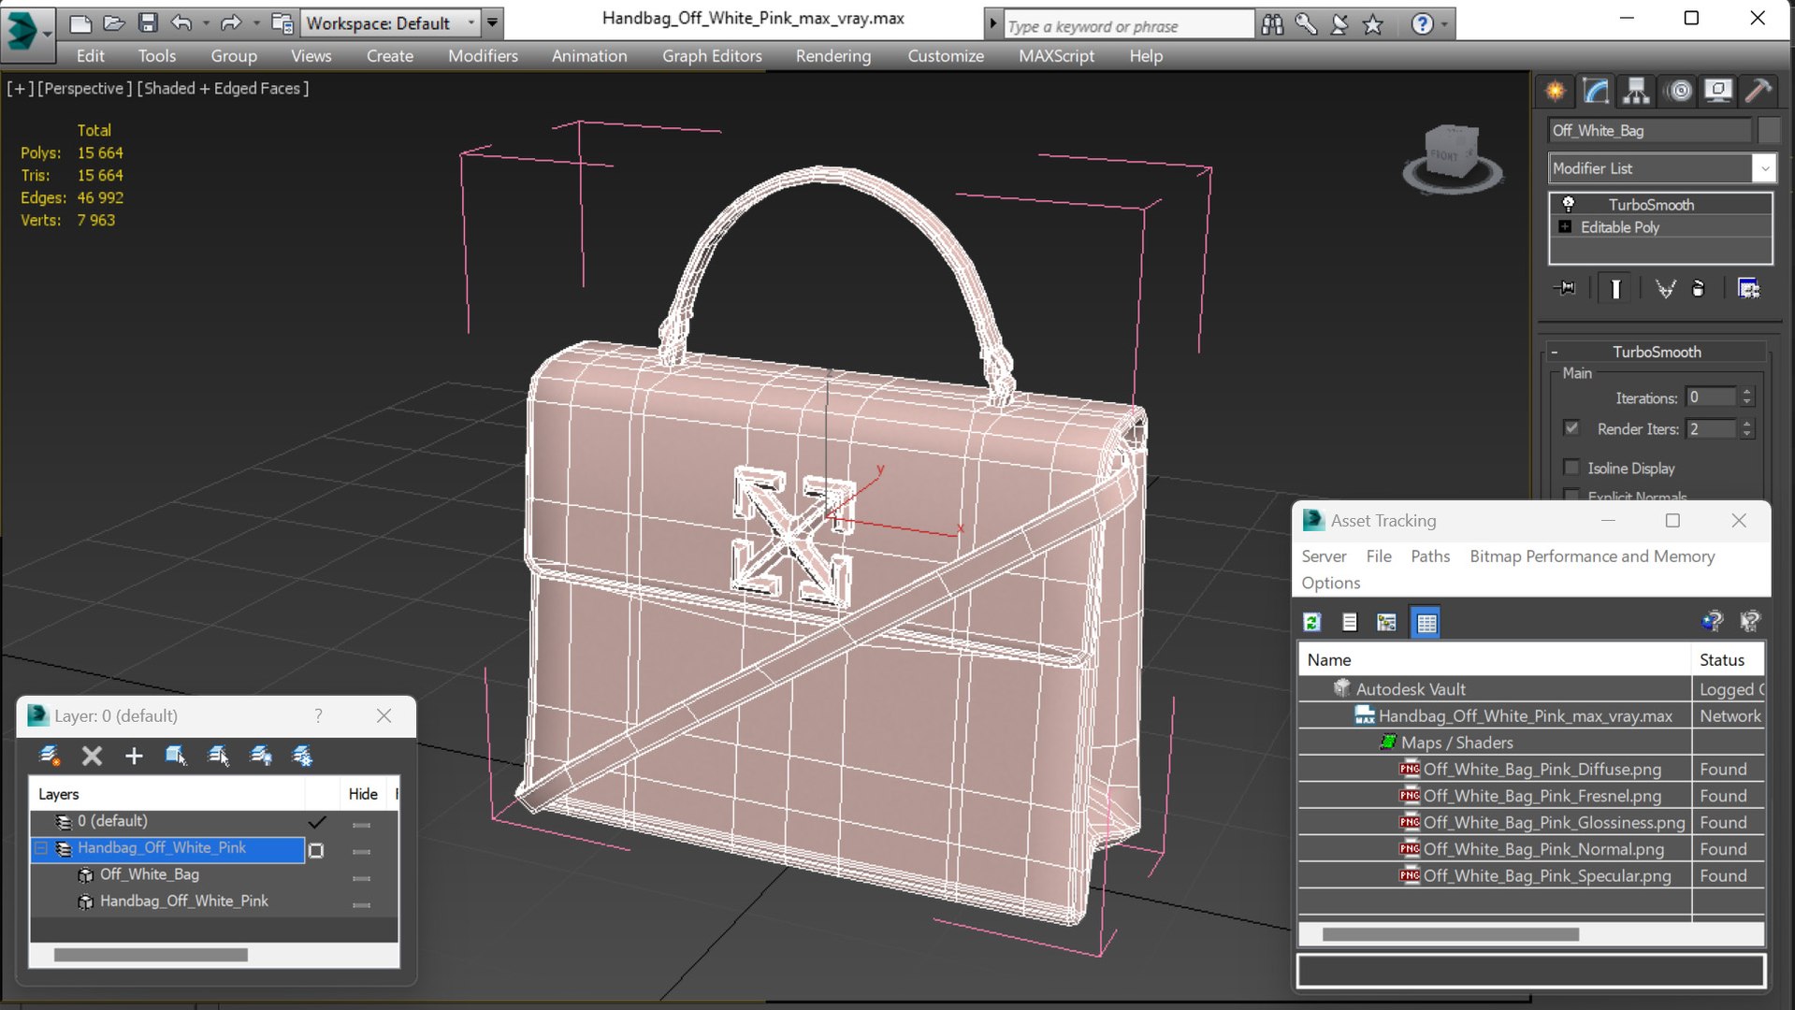Viewport: 1795px width, 1010px height.
Task: Set 0 (default) layer as current checkmark
Action: (317, 822)
